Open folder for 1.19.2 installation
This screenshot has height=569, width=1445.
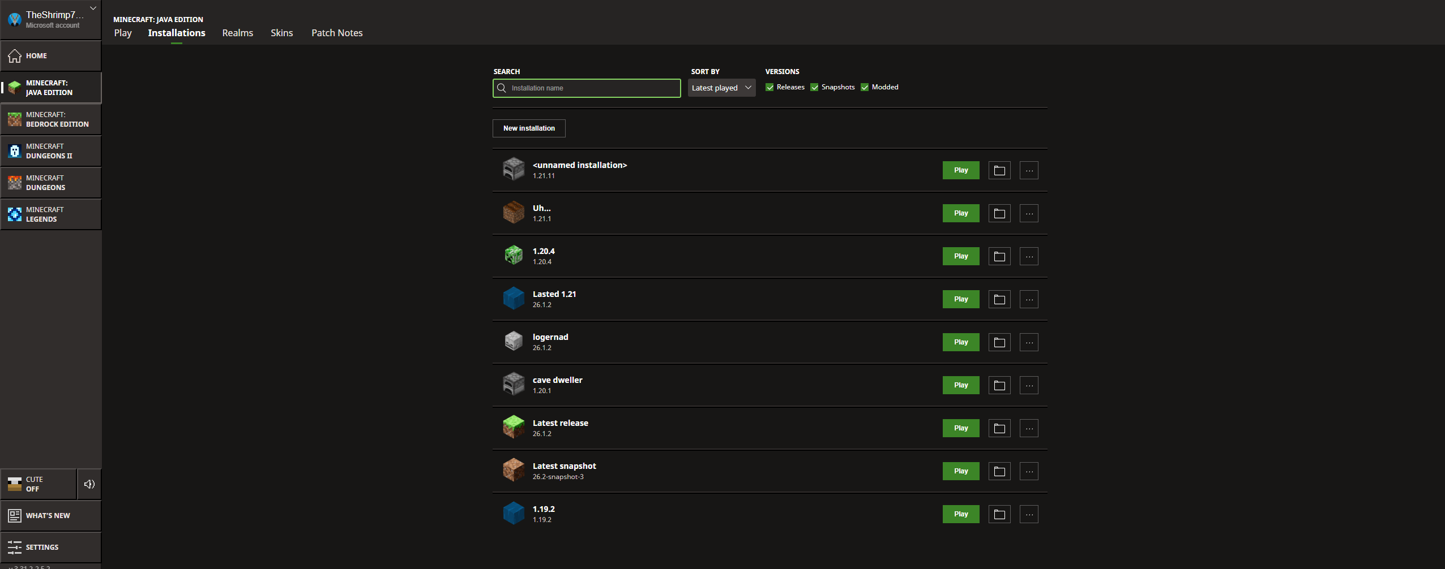[999, 514]
